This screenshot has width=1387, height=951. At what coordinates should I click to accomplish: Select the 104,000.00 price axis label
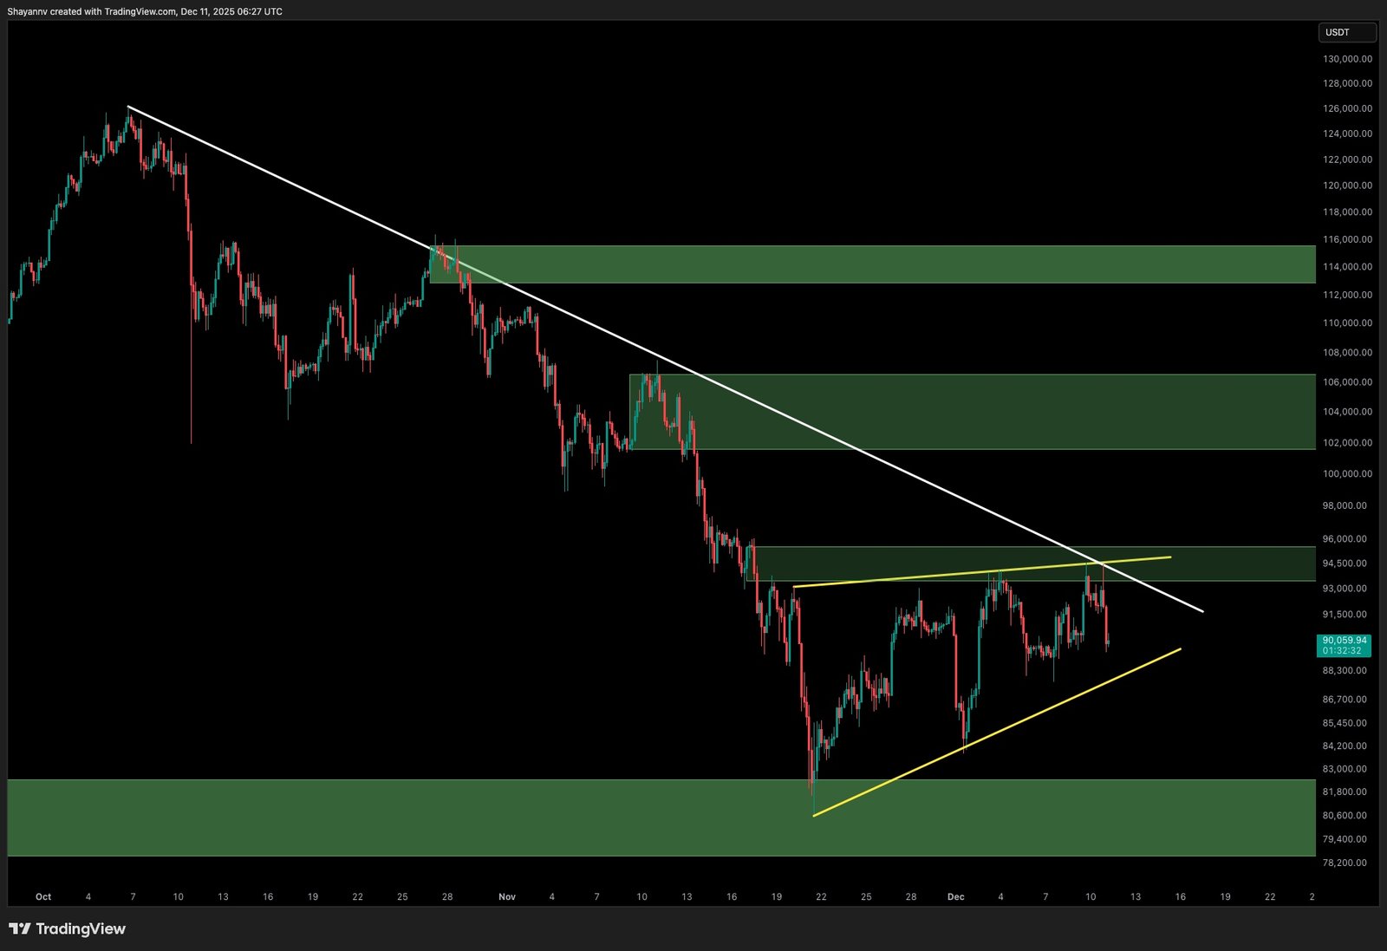(x=1347, y=412)
